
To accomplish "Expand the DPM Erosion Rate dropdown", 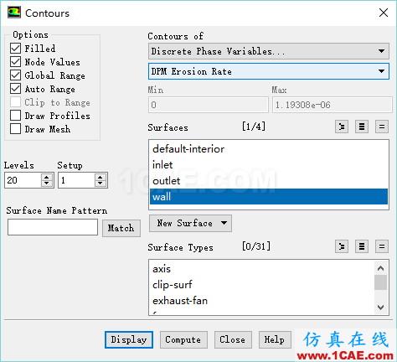I will click(269, 71).
